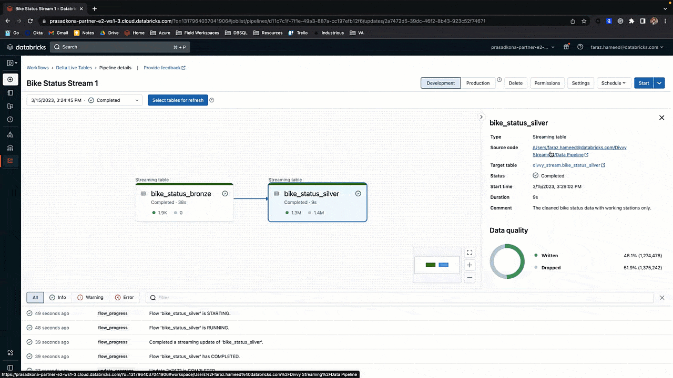Reload the page in browser

[30, 21]
